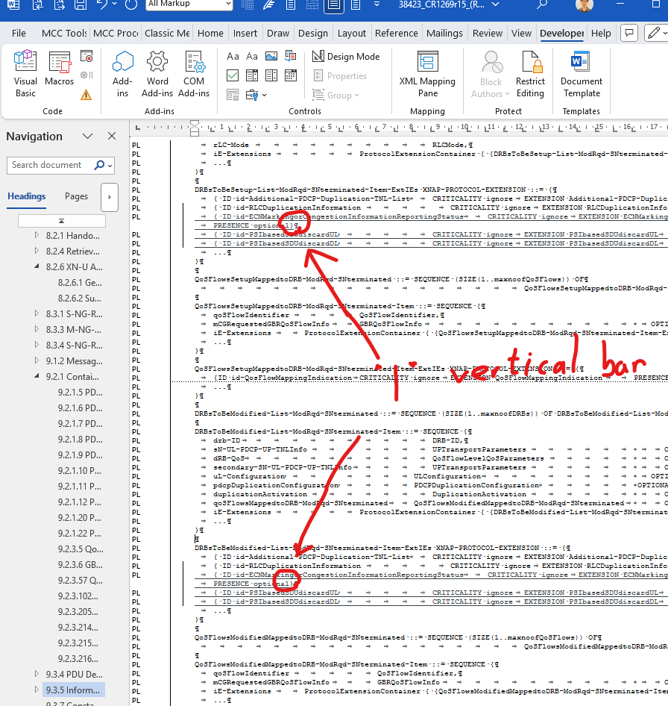The height and width of the screenshot is (706, 668).
Task: Click the Record Macro button
Action: point(86,57)
